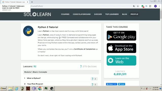Click the green shield extension icon

[143, 6]
